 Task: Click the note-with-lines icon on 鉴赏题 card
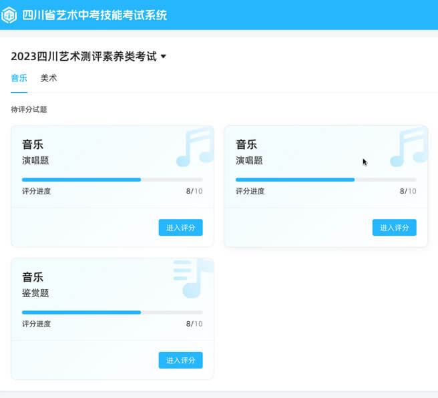click(194, 278)
